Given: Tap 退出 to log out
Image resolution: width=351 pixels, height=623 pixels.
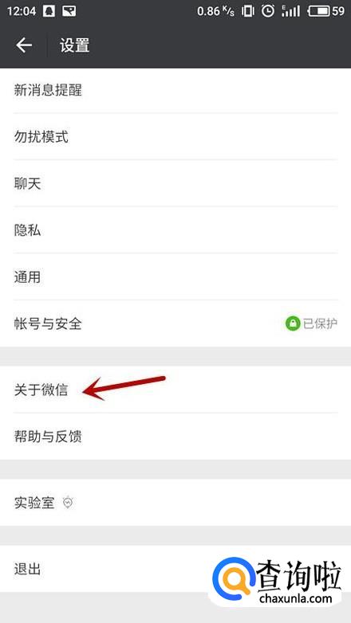Looking at the screenshot, I should click(175, 569).
